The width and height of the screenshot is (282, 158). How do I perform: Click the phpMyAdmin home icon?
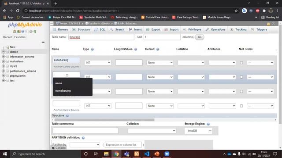[x=15, y=31]
